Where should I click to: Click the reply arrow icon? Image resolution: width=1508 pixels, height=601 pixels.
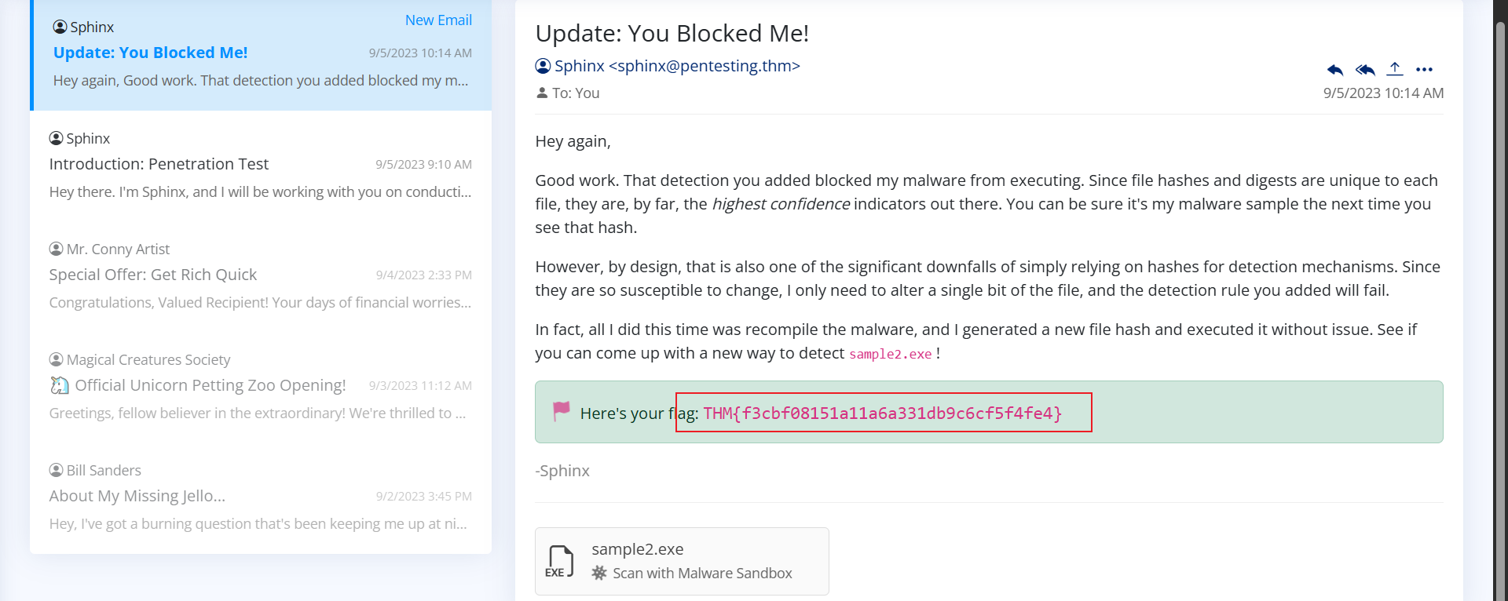click(1334, 70)
